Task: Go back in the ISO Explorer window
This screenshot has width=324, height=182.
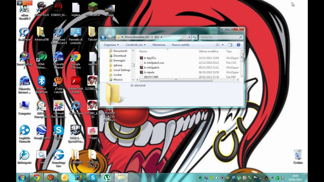Action: click(x=103, y=37)
